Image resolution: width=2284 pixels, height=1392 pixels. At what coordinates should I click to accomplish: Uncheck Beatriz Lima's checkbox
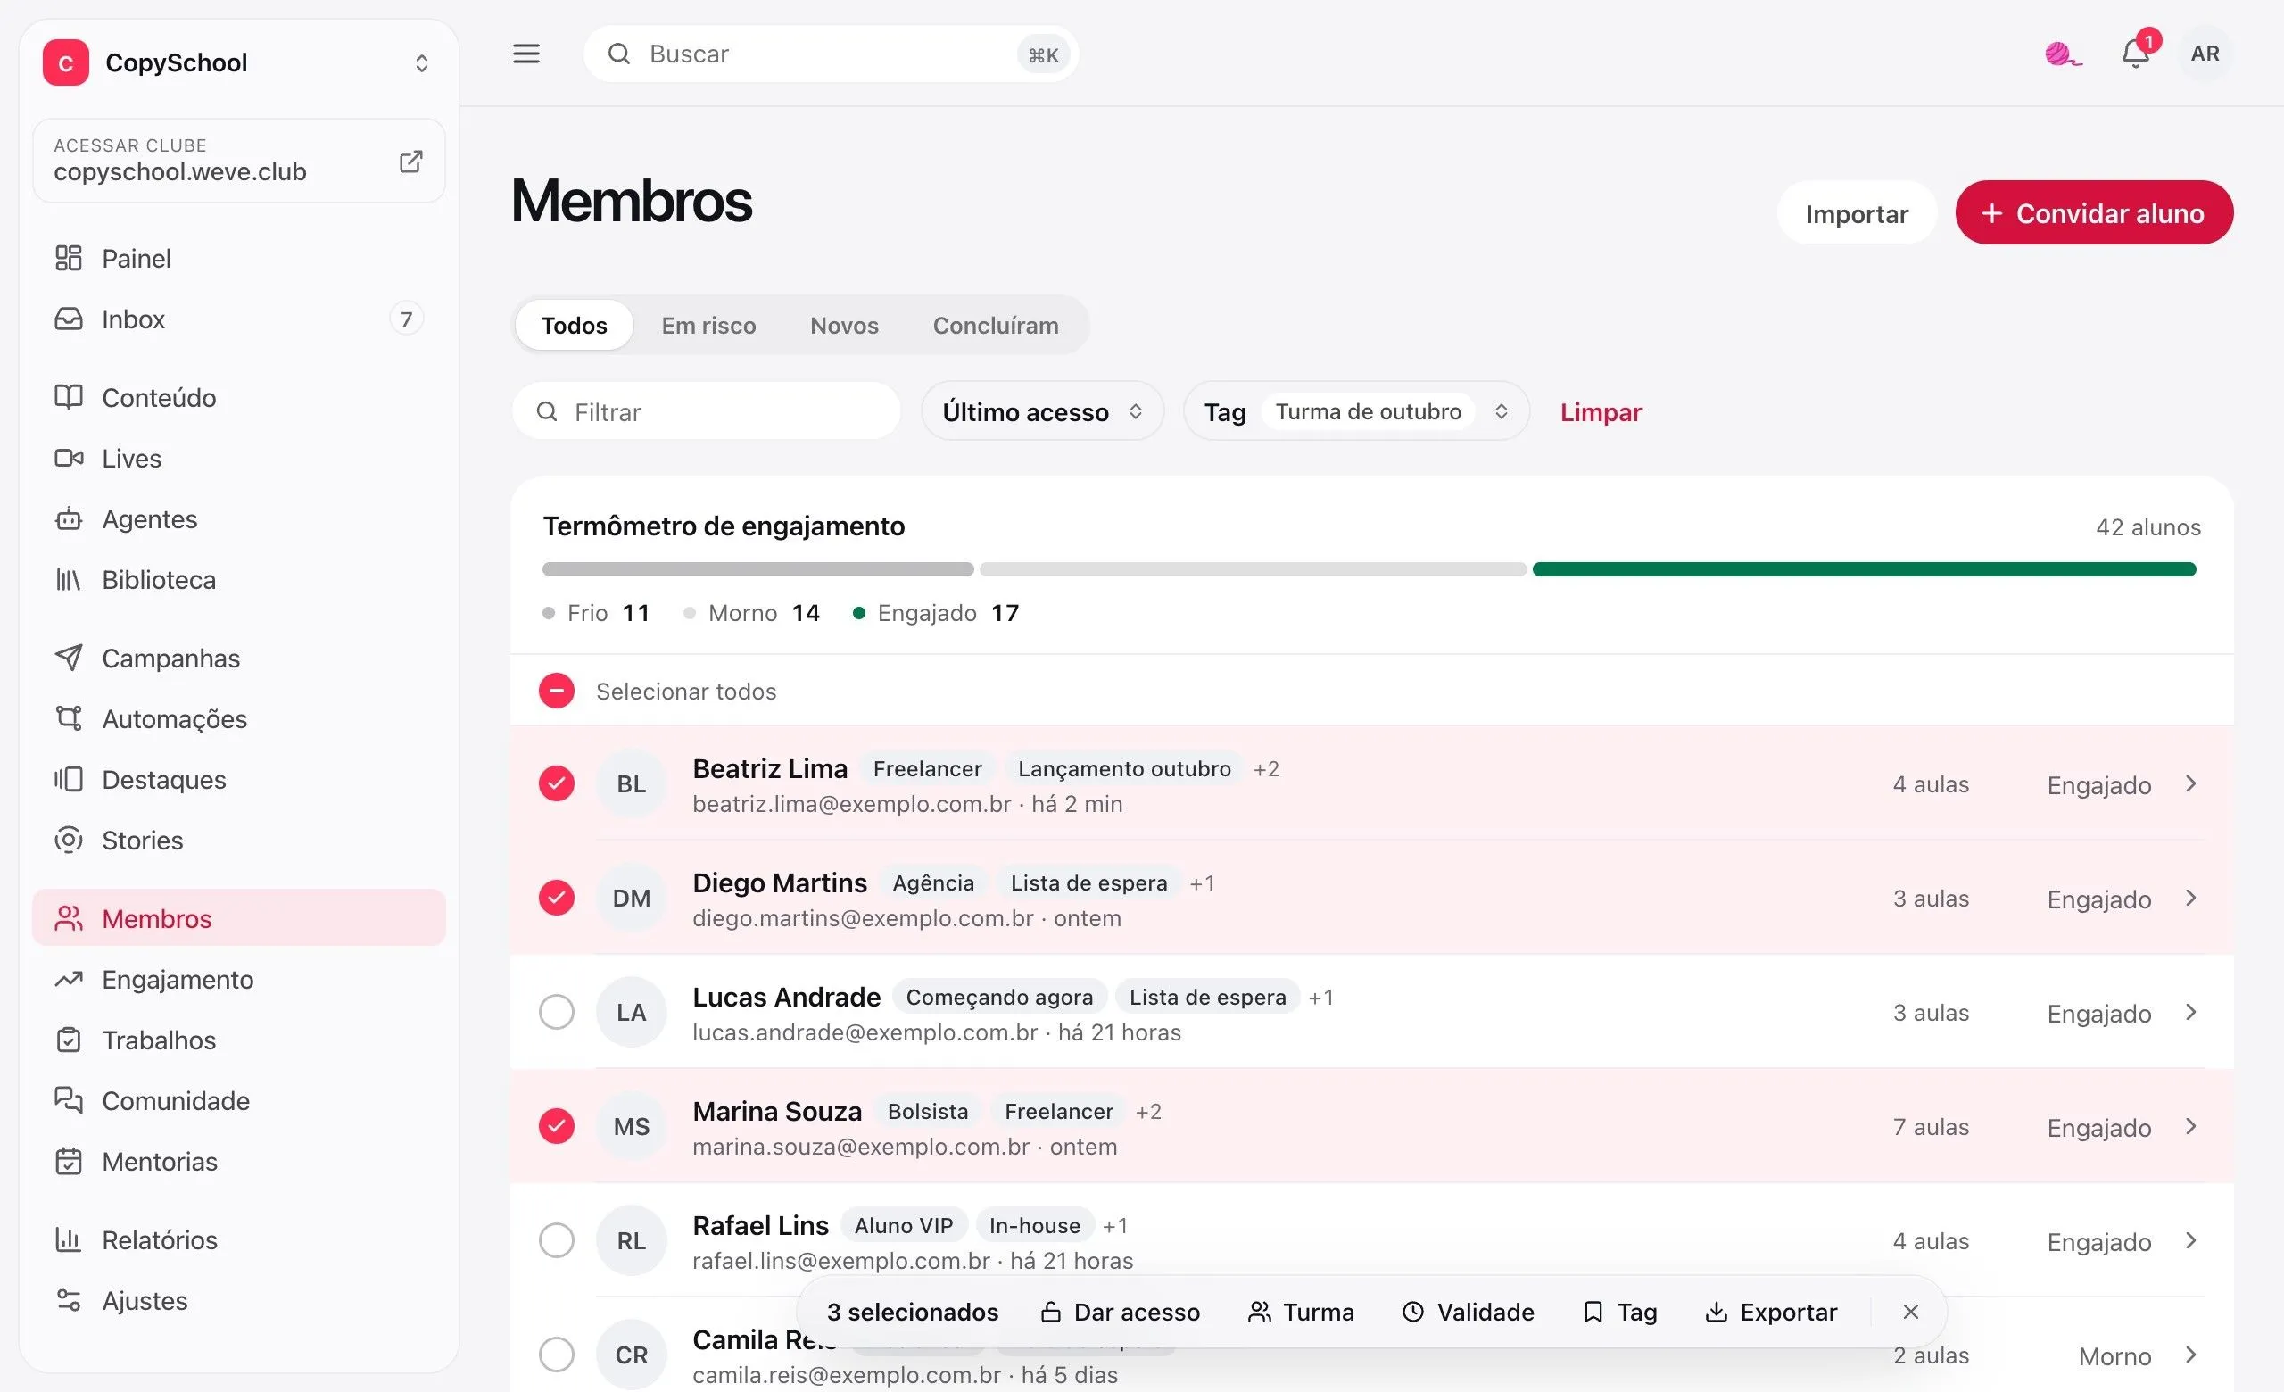[556, 784]
